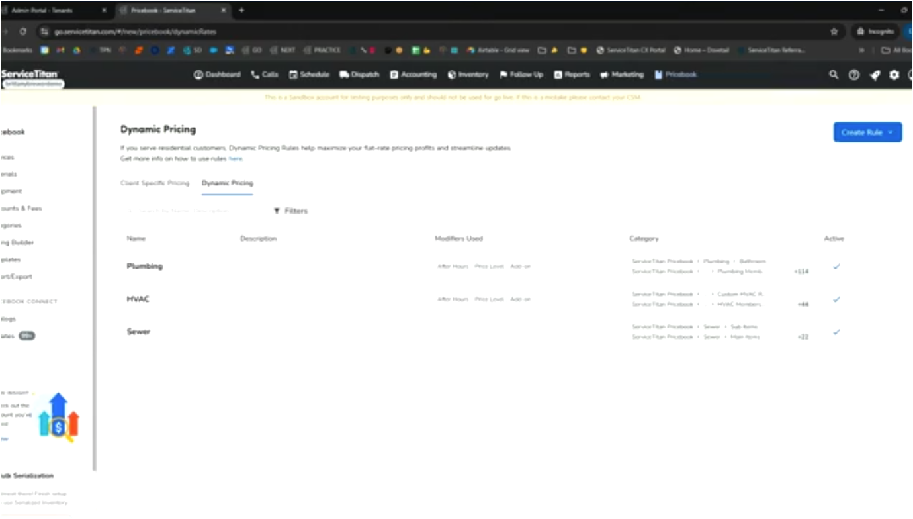The image size is (913, 519).
Task: Toggle the Active checkmark for Plumbing rule
Action: 836,266
